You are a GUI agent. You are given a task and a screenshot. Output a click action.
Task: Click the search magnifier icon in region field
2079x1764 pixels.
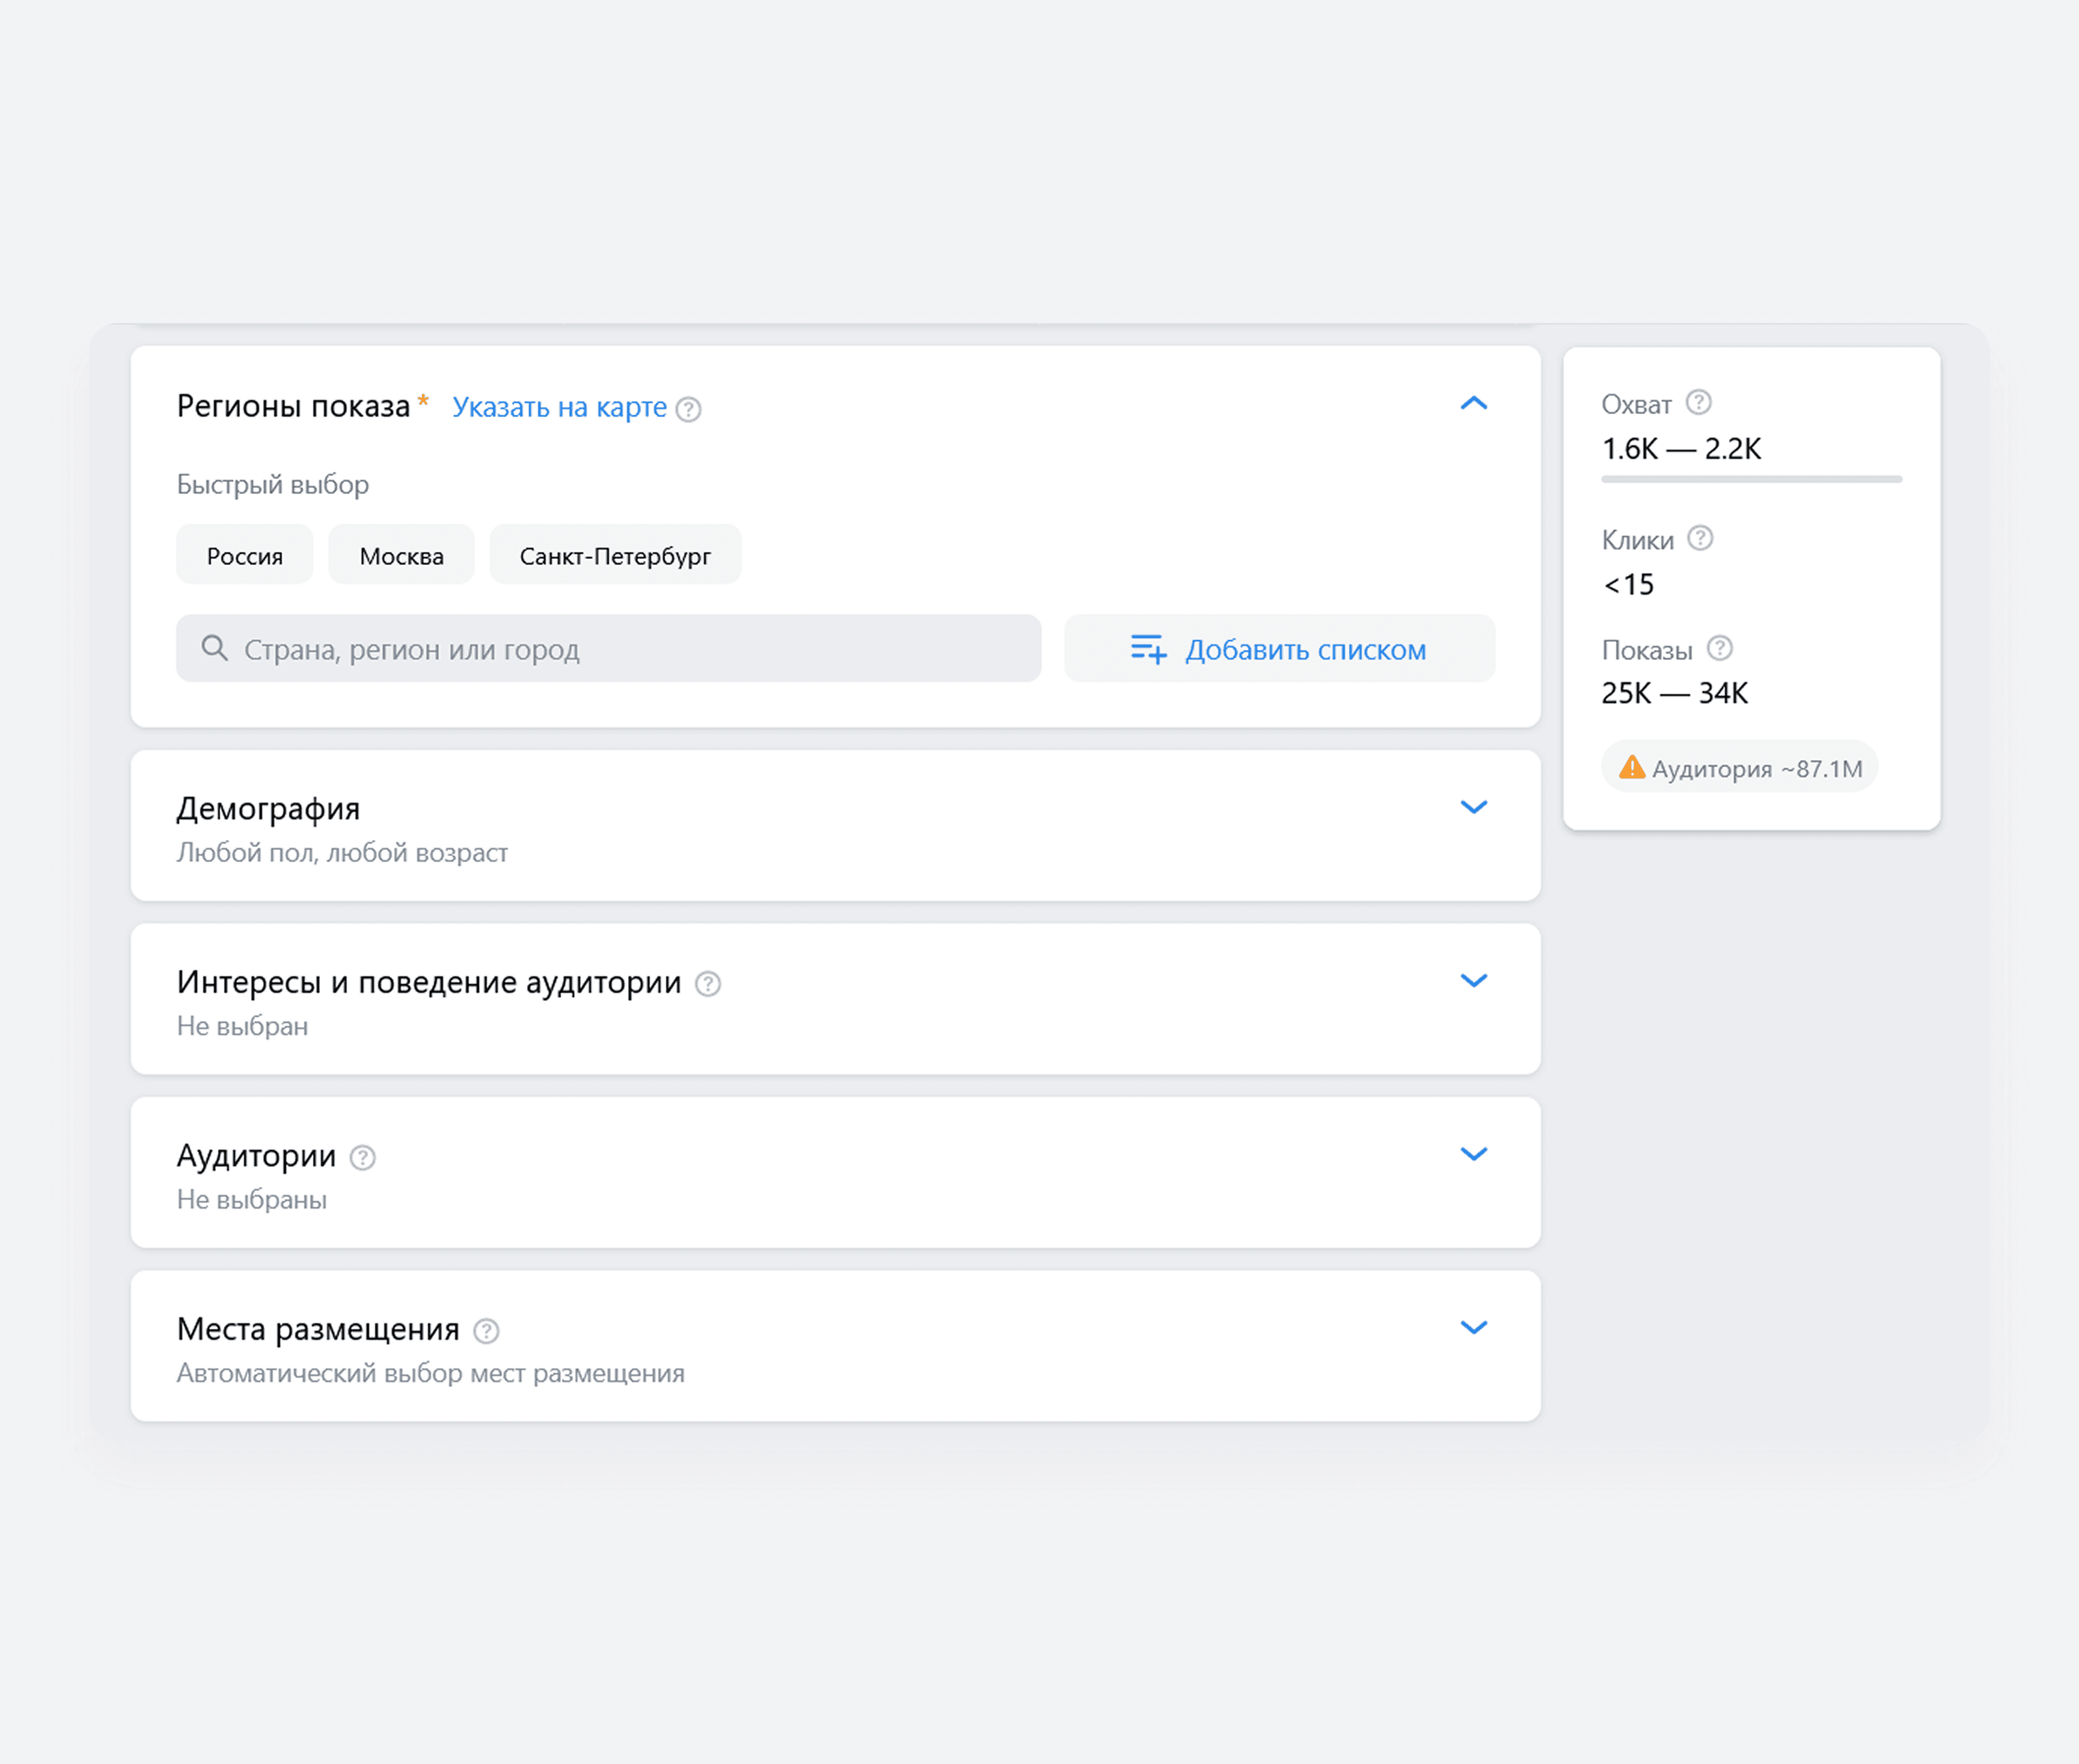pos(214,648)
